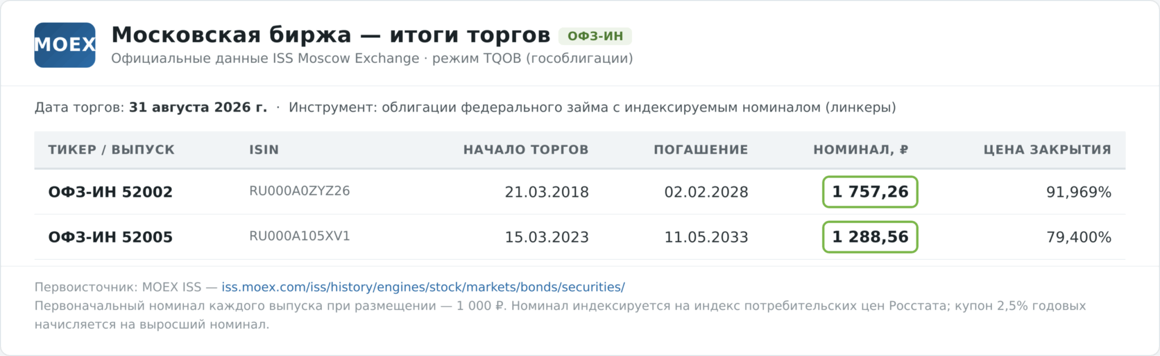1160x356 pixels.
Task: Click closing price 79,400%
Action: tap(1079, 237)
